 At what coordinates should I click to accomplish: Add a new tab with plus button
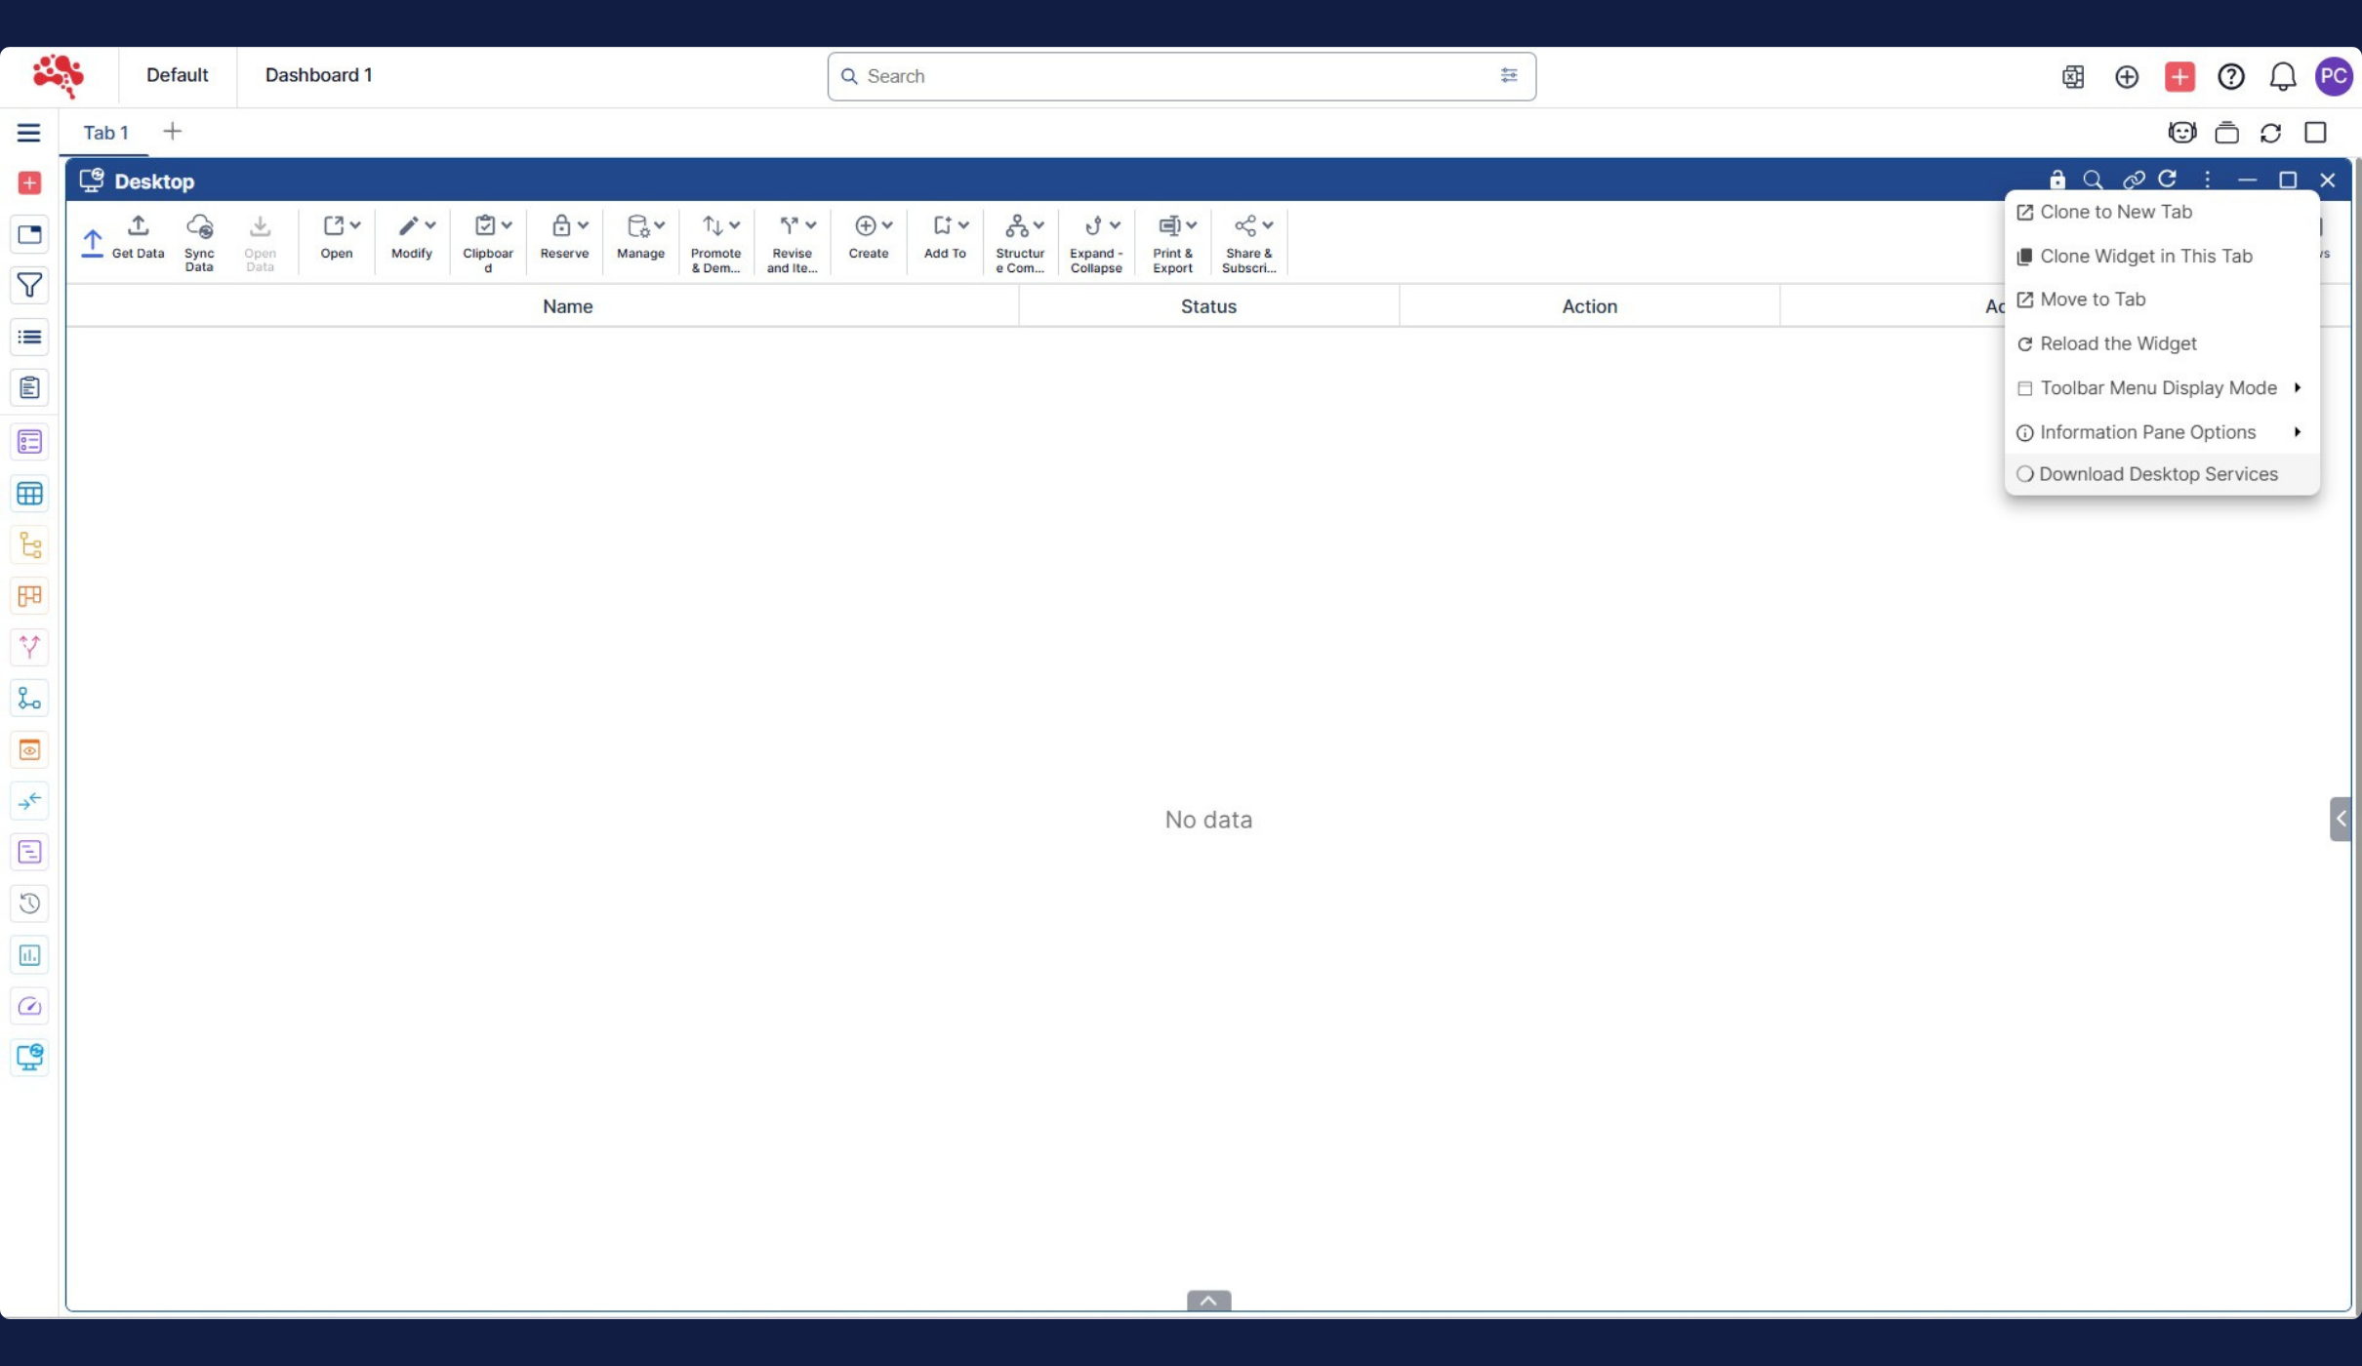(x=172, y=132)
